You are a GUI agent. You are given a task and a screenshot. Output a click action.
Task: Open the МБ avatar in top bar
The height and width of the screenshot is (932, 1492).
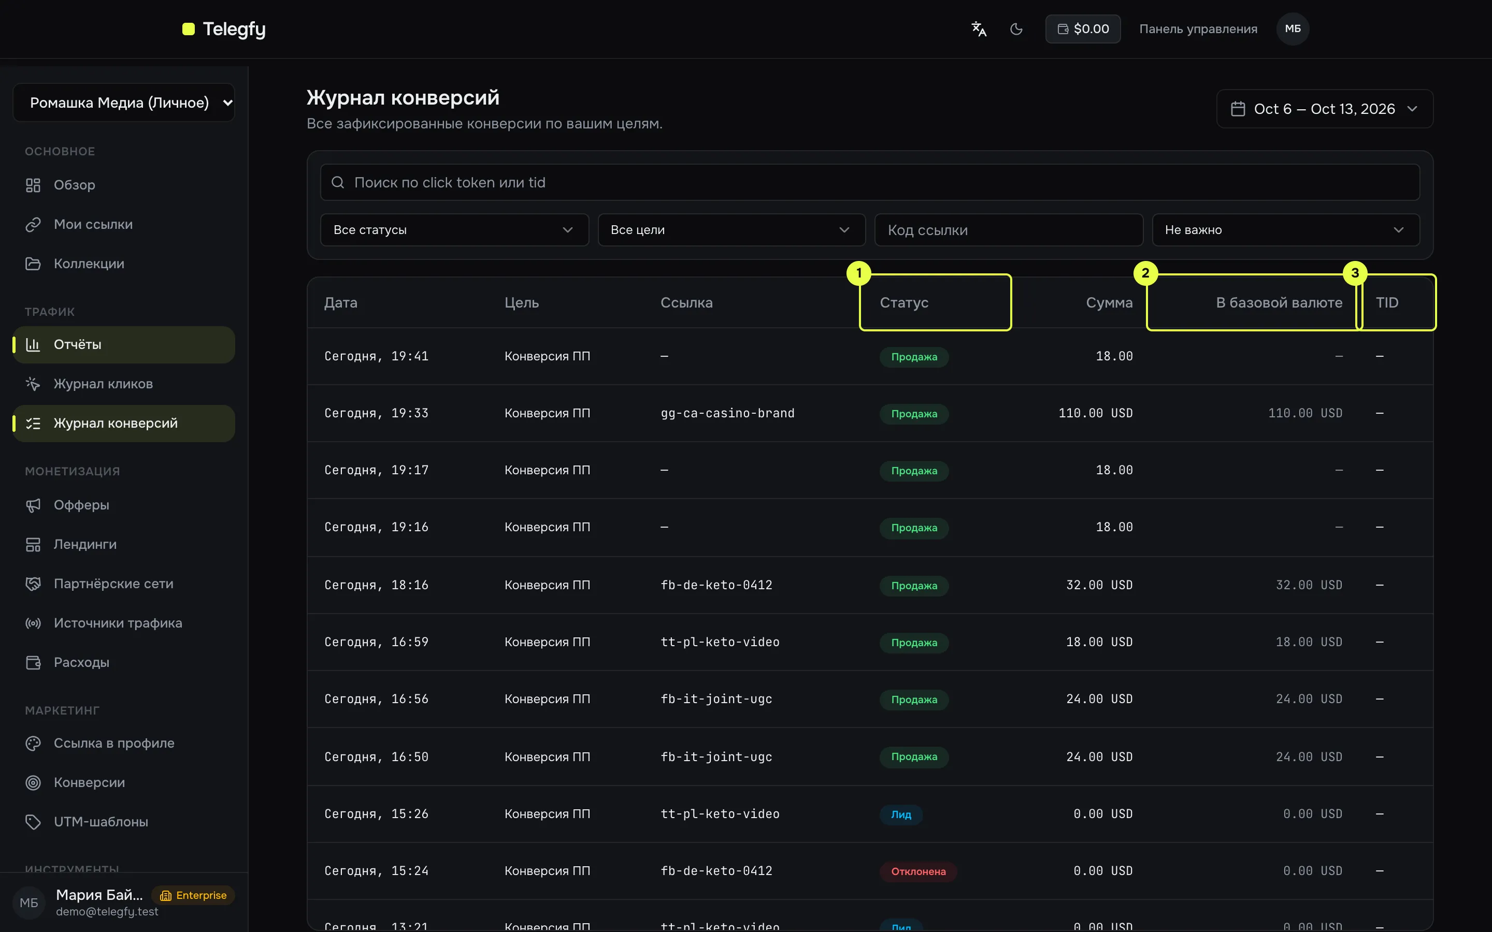coord(1293,29)
